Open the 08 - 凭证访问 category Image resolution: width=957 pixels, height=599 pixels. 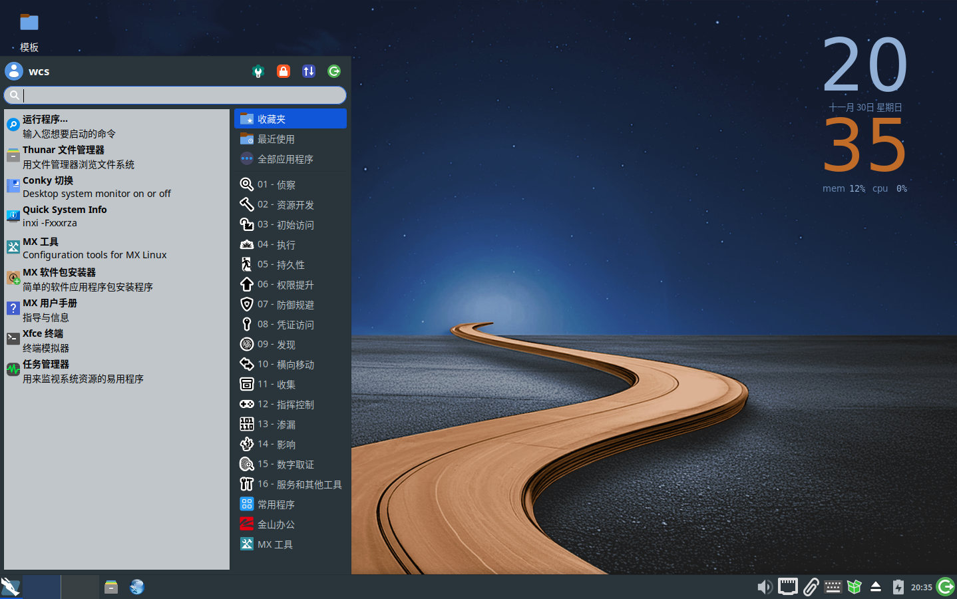(x=290, y=324)
